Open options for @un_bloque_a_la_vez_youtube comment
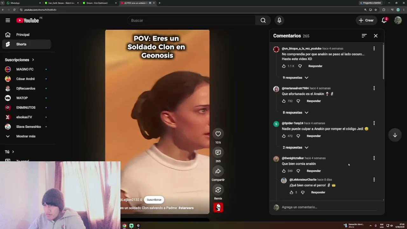This screenshot has width=407, height=229. tap(374, 49)
